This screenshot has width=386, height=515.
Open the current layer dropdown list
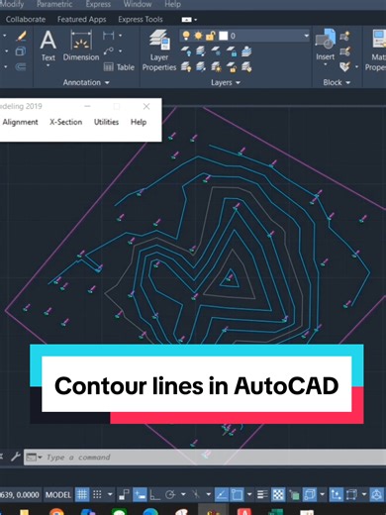pyautogui.click(x=306, y=36)
